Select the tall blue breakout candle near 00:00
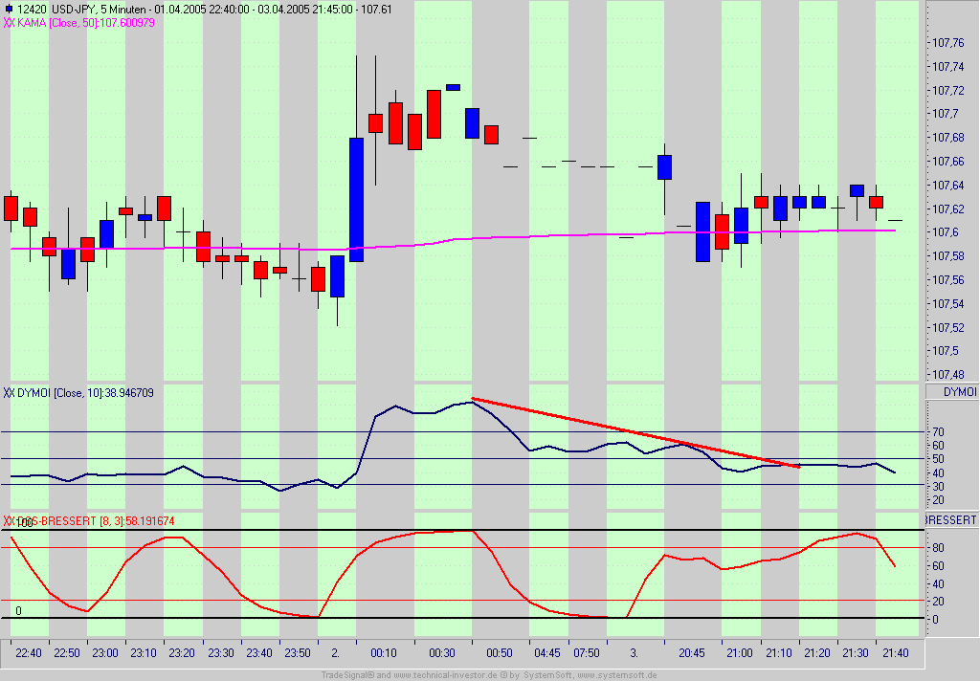The width and height of the screenshot is (980, 681). [x=356, y=199]
